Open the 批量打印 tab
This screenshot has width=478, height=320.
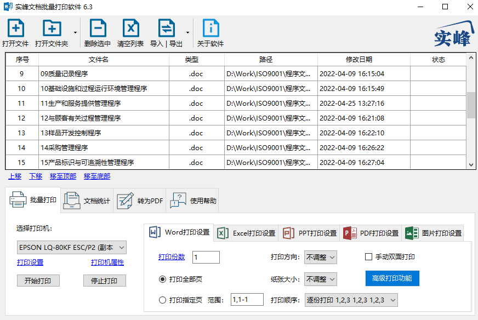click(x=33, y=200)
